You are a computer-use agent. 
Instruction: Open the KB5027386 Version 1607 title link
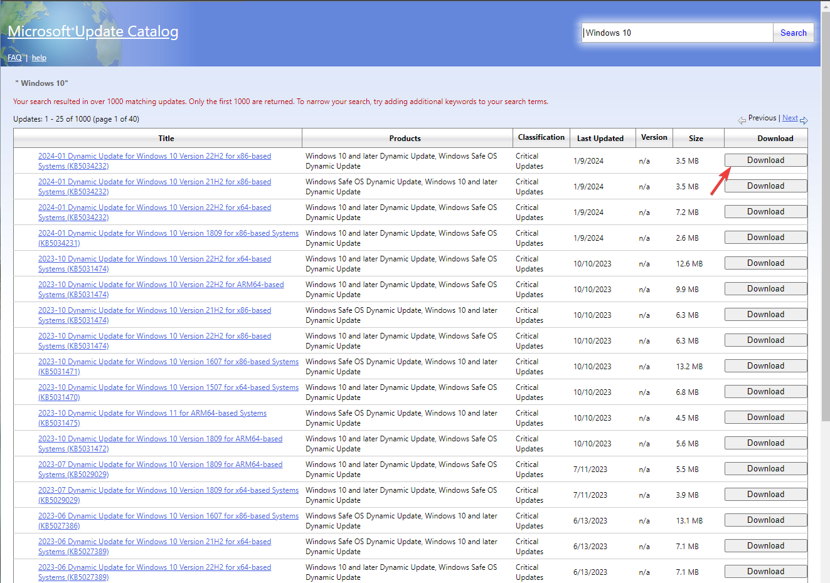168,521
